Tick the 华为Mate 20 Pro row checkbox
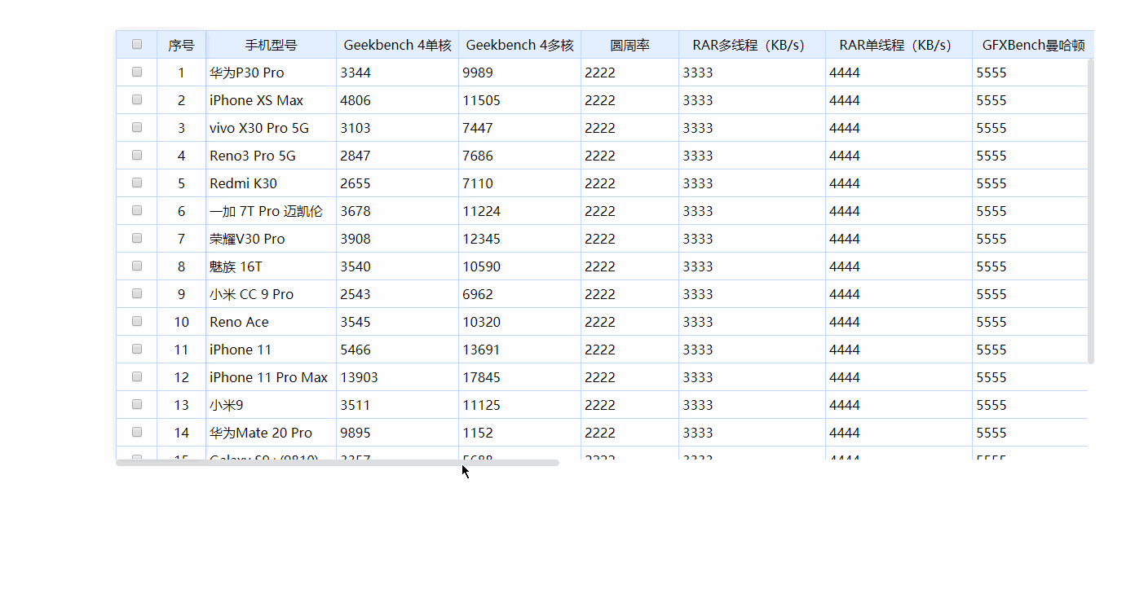1135x616 pixels. point(137,433)
